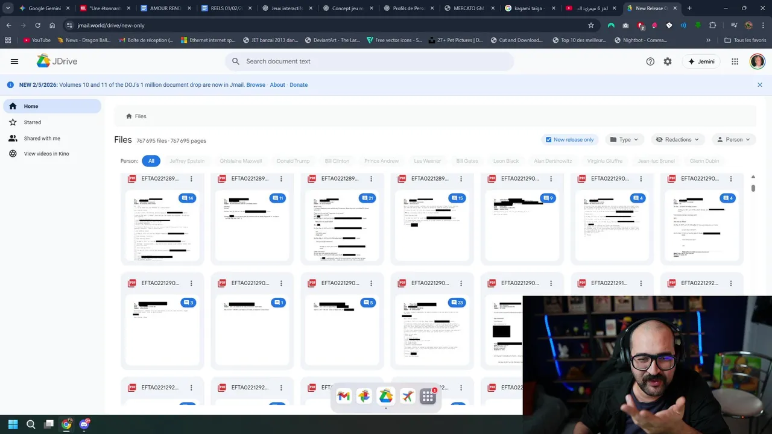The width and height of the screenshot is (772, 434).
Task: Open the flights airplane icon in dock
Action: tap(408, 396)
